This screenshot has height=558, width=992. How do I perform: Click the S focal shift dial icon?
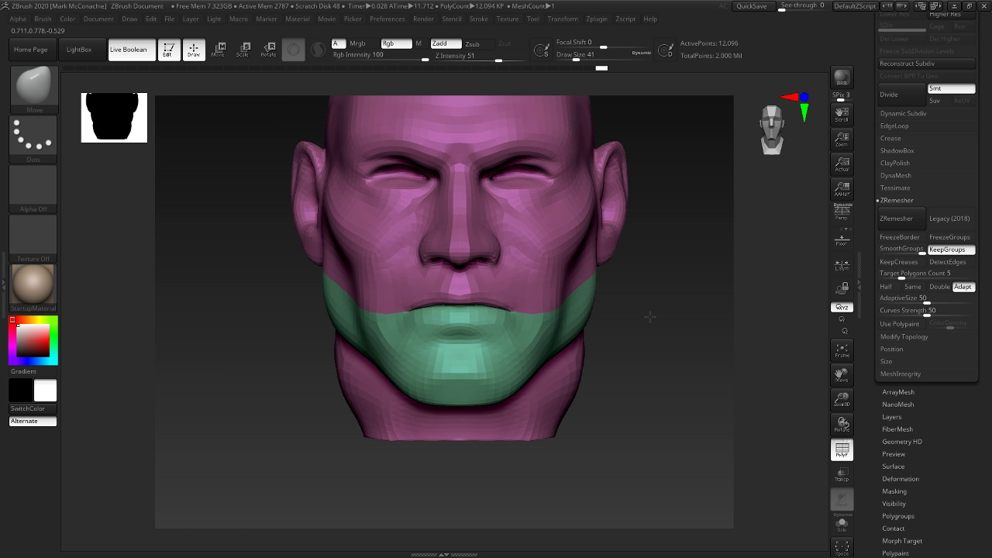(x=542, y=50)
